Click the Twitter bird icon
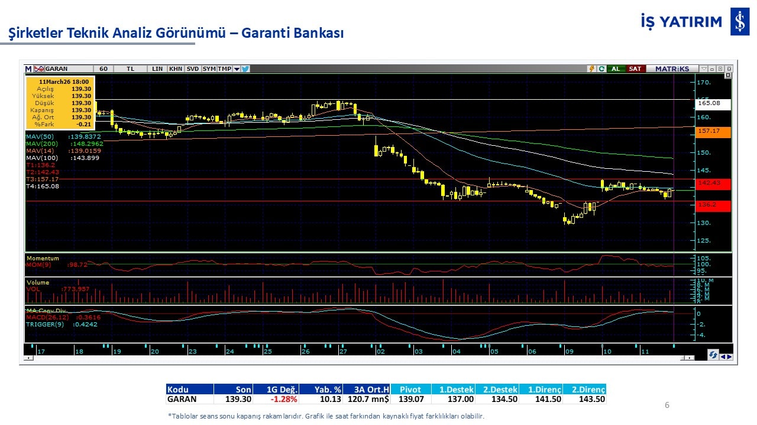 click(245, 69)
